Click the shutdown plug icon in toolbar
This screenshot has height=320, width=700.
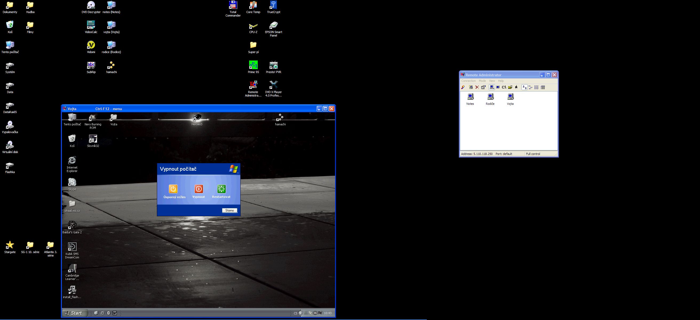[516, 87]
